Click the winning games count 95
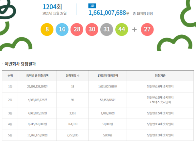 click(73, 100)
